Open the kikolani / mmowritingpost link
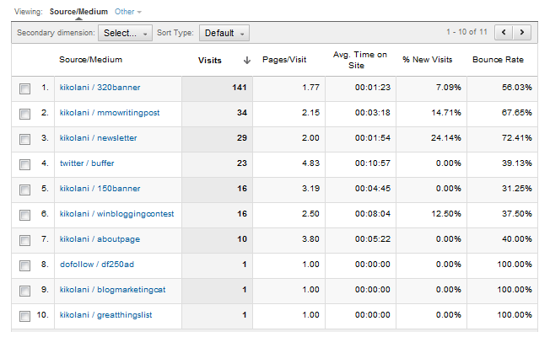 tap(110, 113)
